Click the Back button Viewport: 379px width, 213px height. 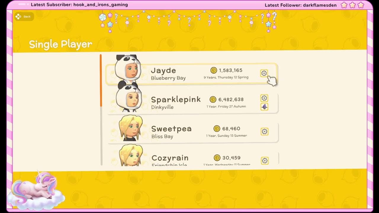(24, 17)
